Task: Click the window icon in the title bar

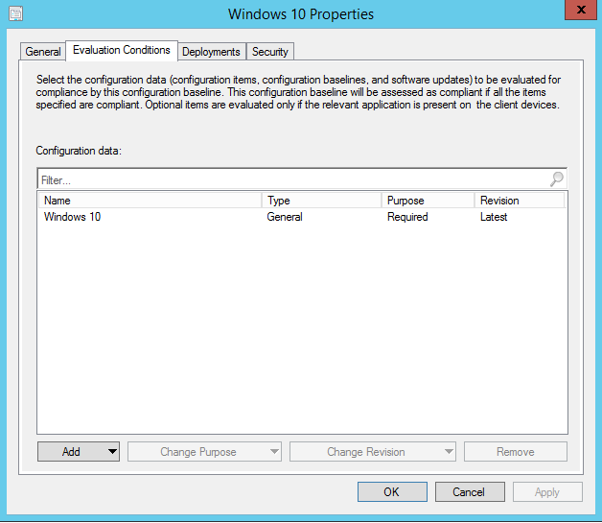Action: (15, 13)
